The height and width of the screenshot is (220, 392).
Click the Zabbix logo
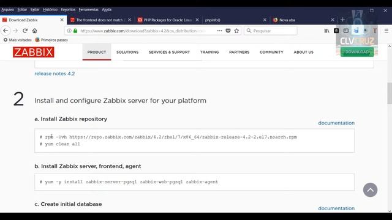point(34,52)
